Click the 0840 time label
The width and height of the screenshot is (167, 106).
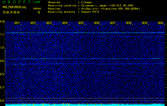pos(161,23)
